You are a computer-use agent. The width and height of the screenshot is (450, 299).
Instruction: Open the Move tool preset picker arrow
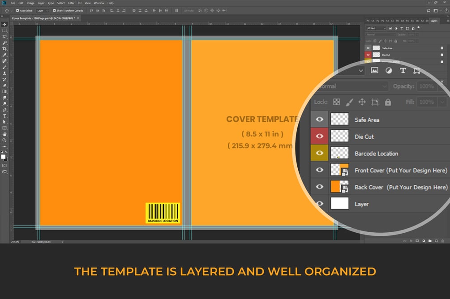12,11
